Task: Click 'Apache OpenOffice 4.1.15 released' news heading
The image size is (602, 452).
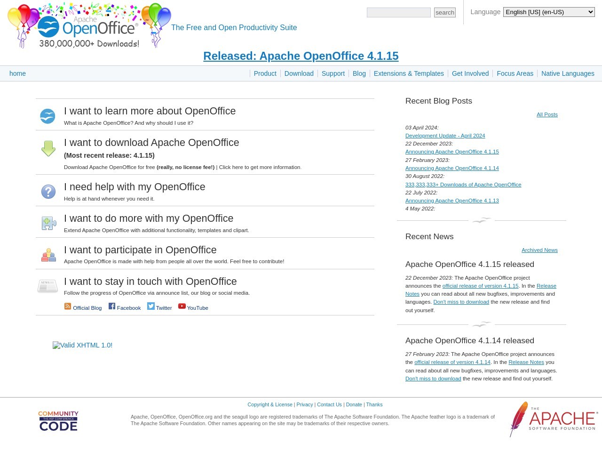Action: coord(470,264)
